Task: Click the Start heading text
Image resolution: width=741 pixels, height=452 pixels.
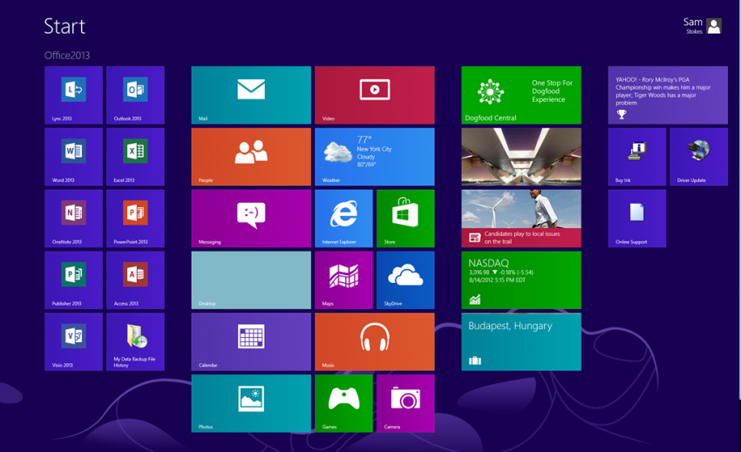Action: tap(65, 26)
